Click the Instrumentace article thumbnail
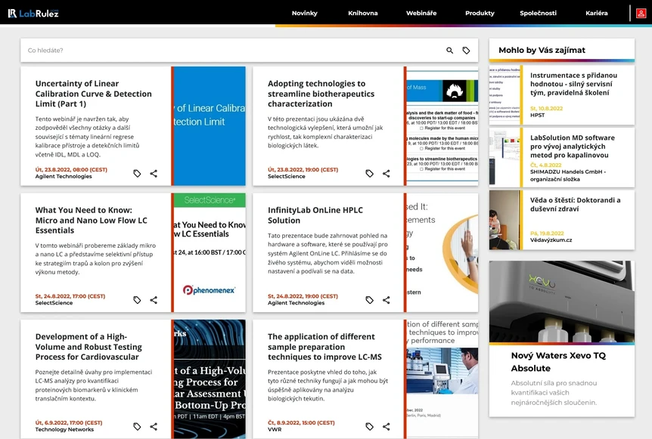Image resolution: width=652 pixels, height=439 pixels. pos(505,94)
